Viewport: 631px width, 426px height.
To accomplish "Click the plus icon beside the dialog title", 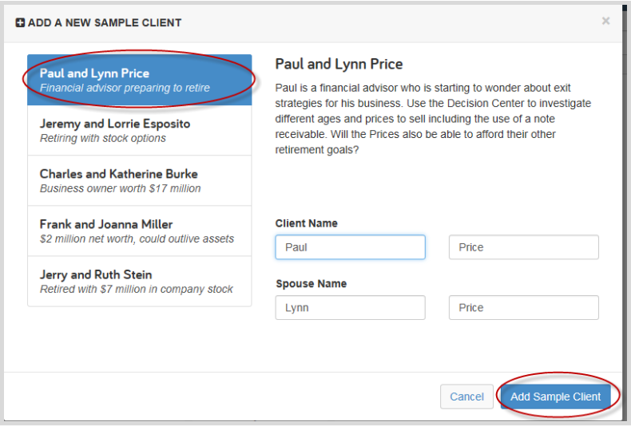I will click(20, 23).
